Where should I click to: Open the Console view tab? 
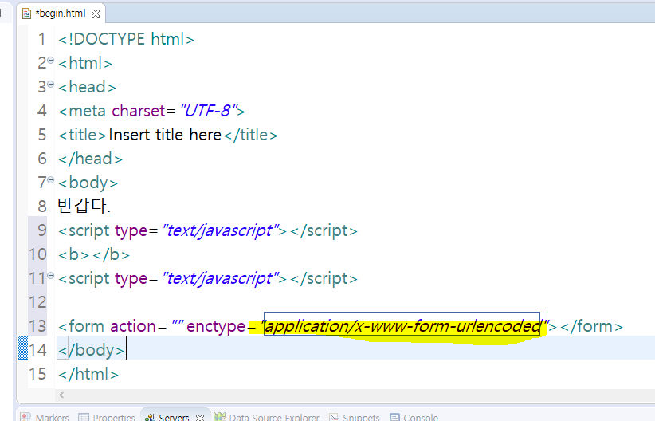(414, 417)
